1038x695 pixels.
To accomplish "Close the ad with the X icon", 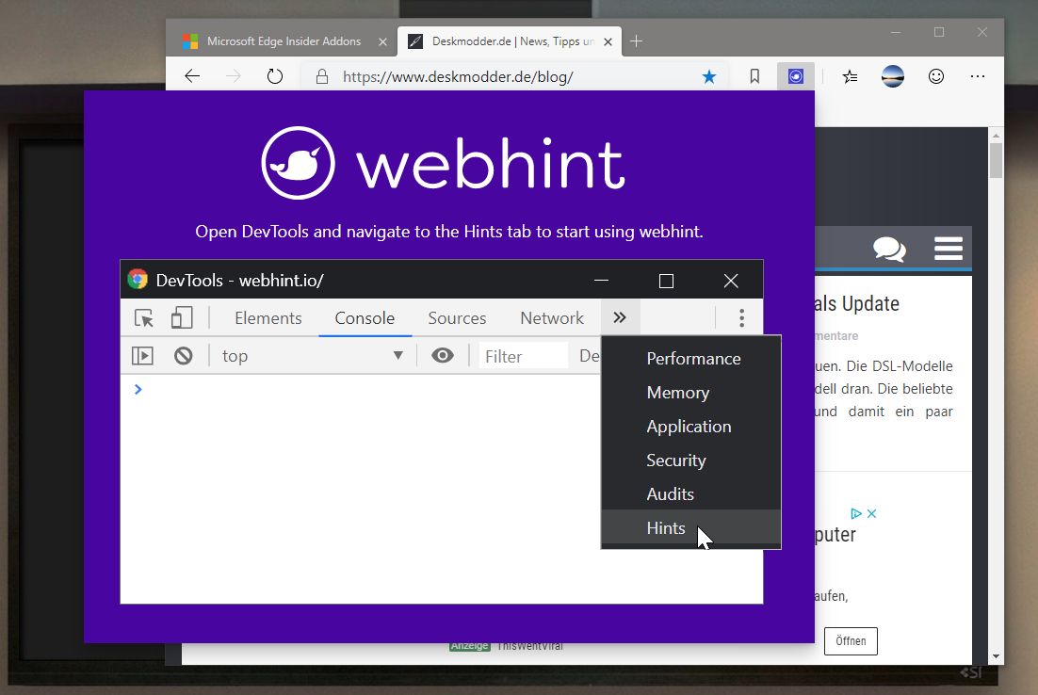I will 872,513.
